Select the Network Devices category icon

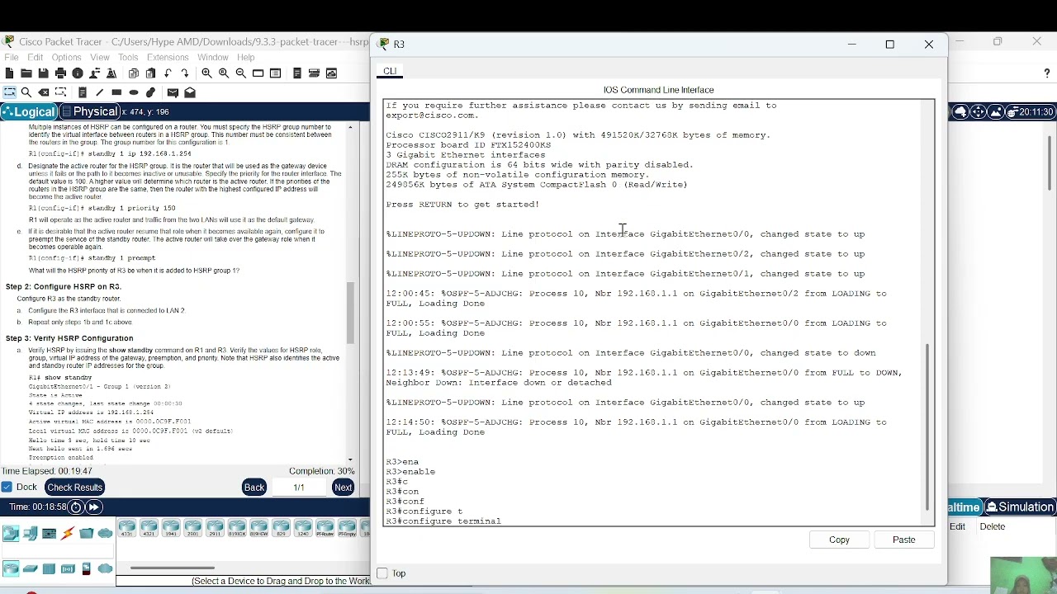pyautogui.click(x=11, y=534)
